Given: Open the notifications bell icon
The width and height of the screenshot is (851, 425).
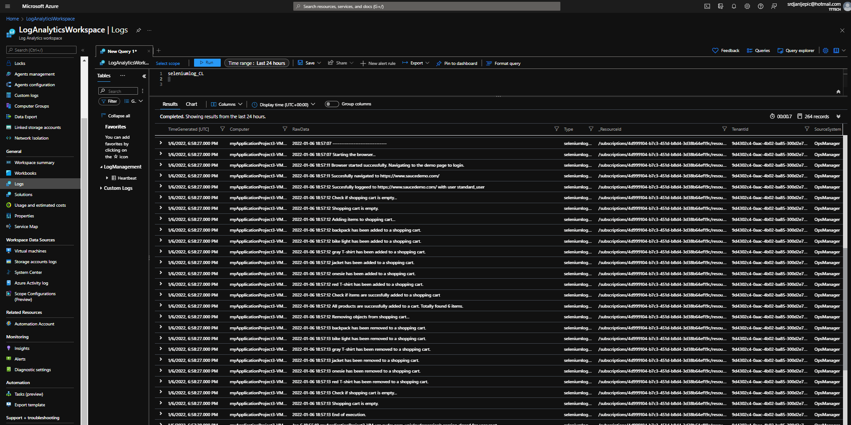Looking at the screenshot, I should (x=733, y=6).
